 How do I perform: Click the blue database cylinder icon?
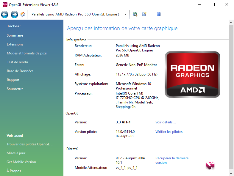point(159,14)
